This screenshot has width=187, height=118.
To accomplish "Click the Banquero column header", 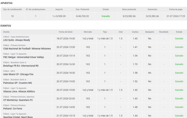I will coord(149,31).
